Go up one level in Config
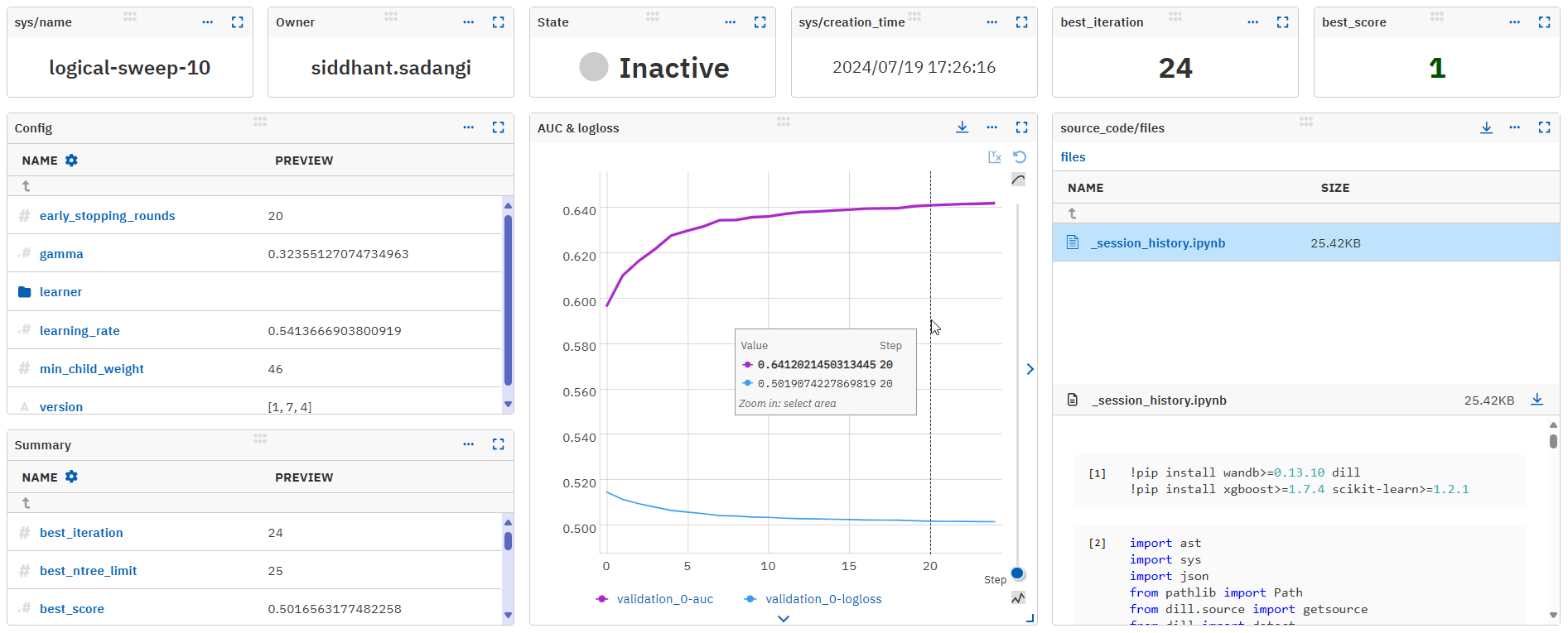This screenshot has width=1568, height=633. [x=26, y=186]
